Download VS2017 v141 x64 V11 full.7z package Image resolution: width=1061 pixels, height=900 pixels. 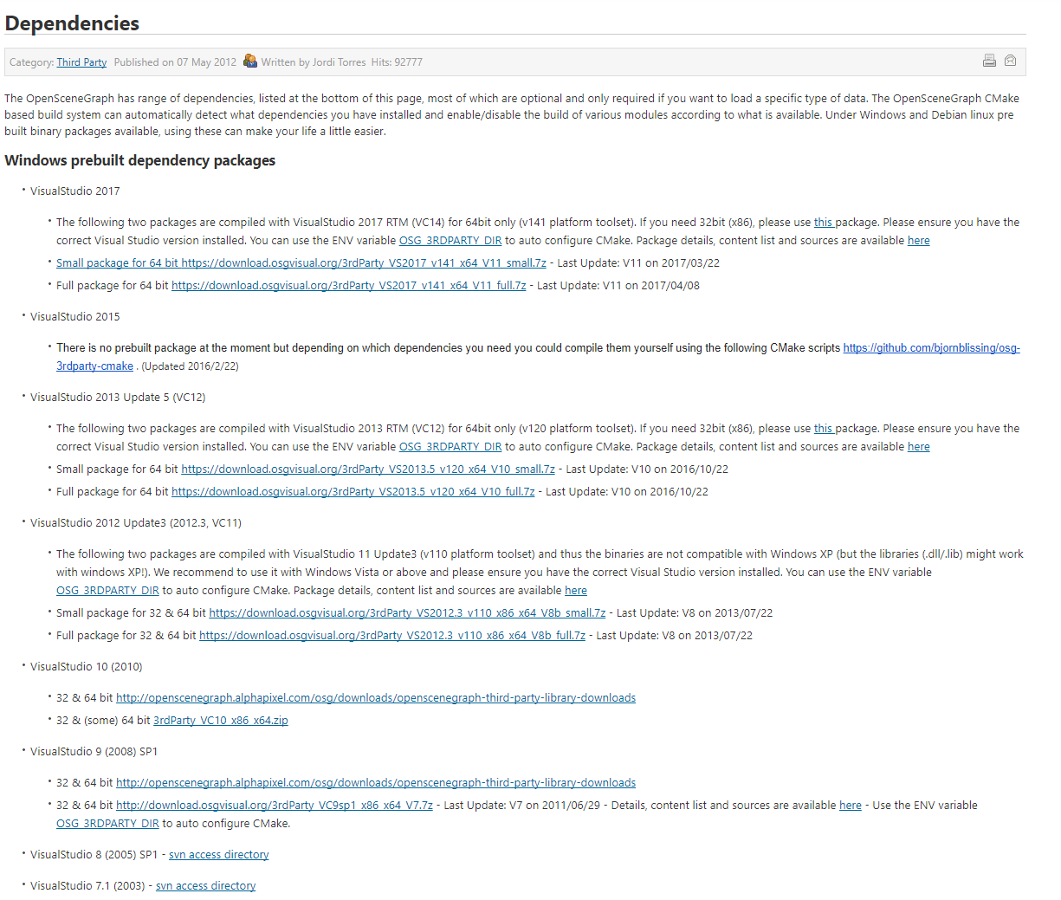(x=349, y=286)
